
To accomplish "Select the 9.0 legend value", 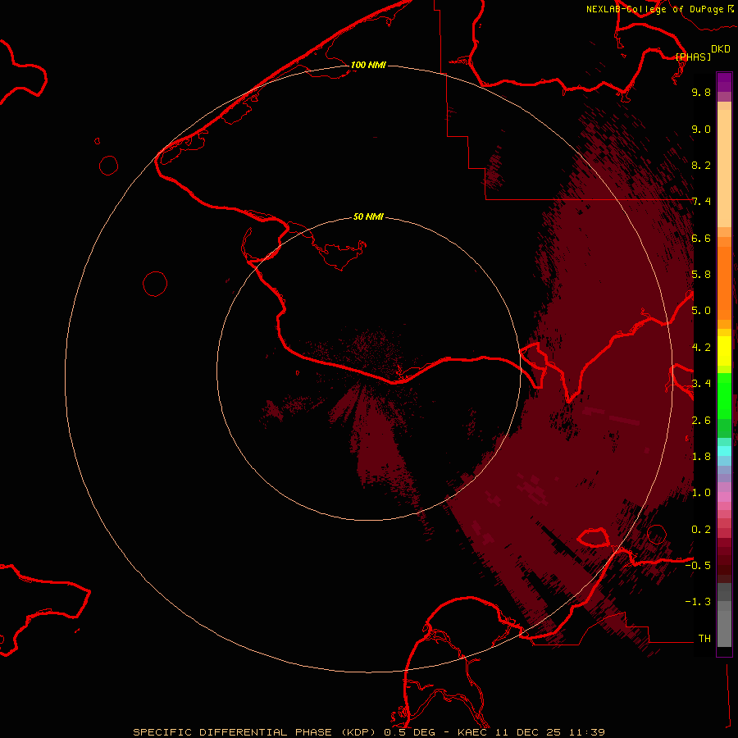I will pyautogui.click(x=701, y=129).
